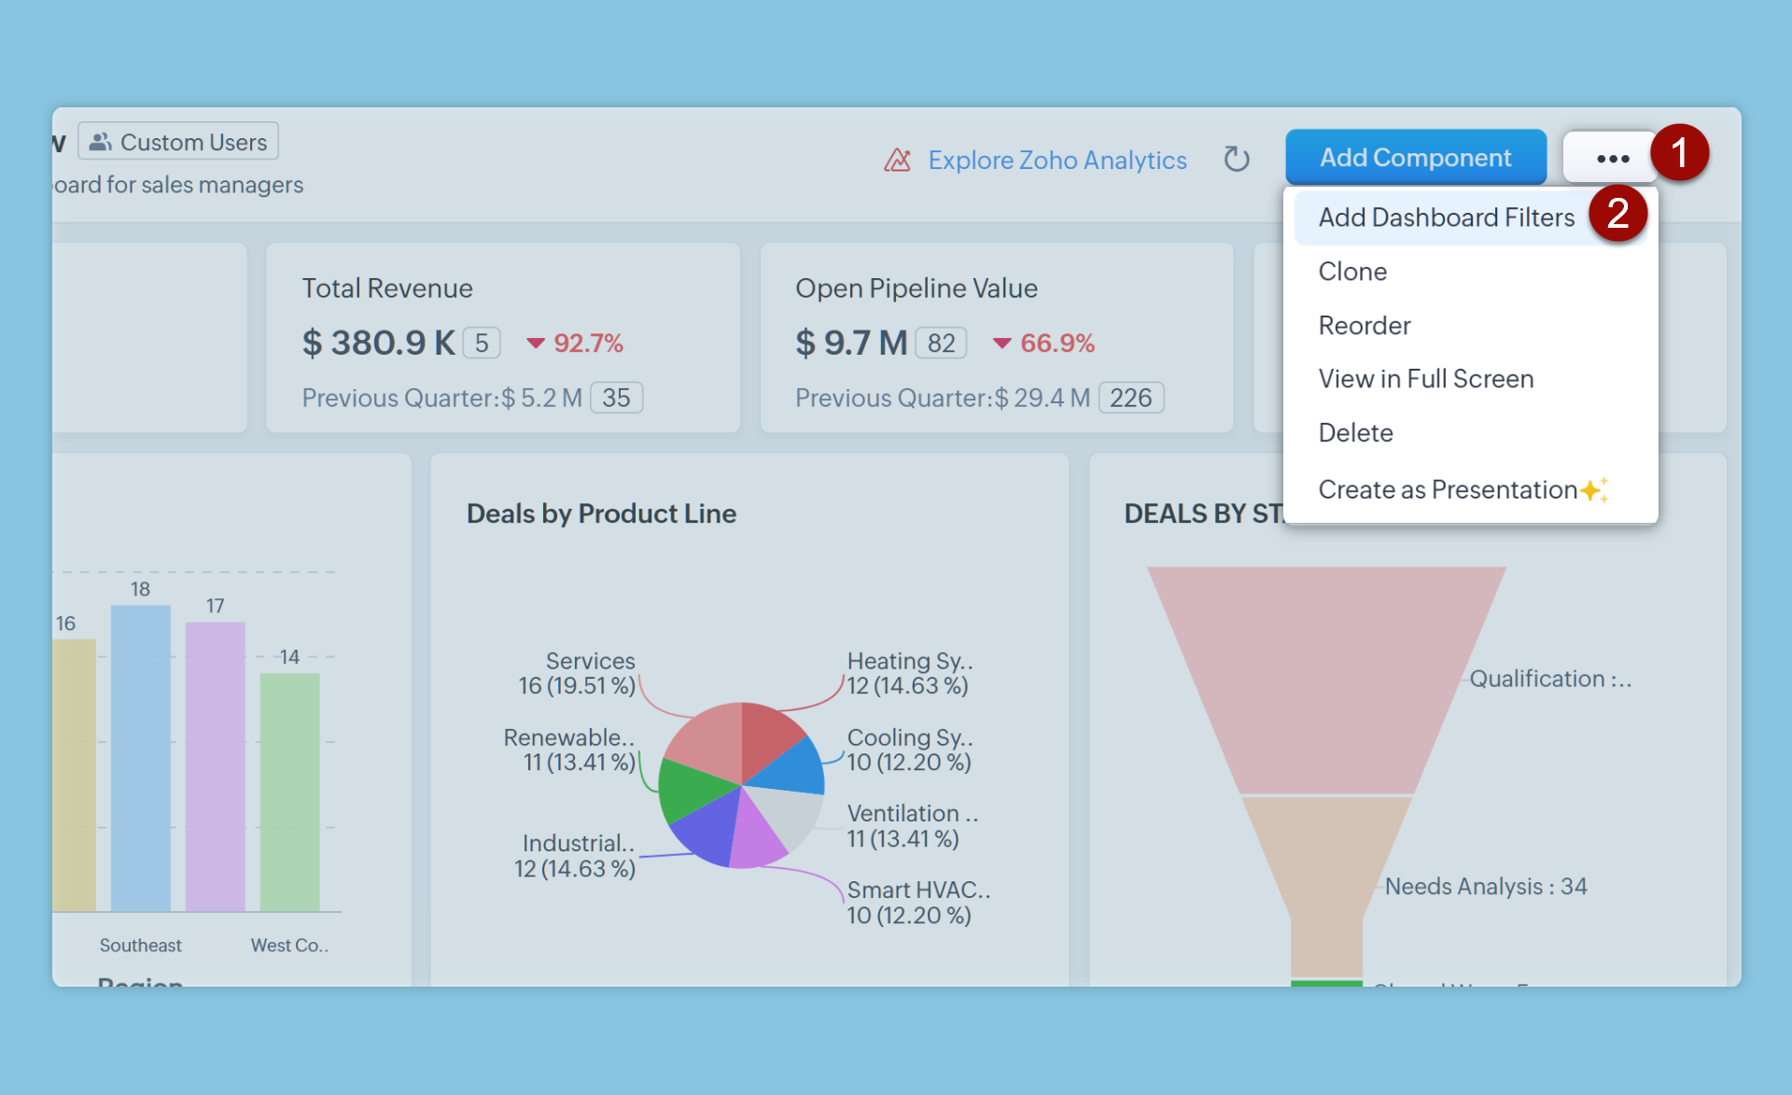1792x1095 pixels.
Task: Click the Zoho Analytics logo icon
Action: click(897, 161)
